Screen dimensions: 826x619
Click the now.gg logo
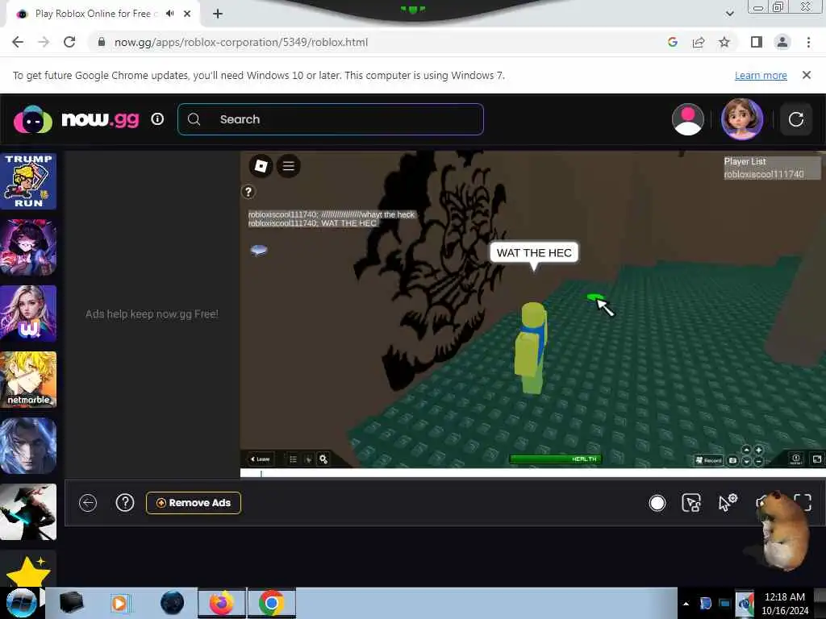[x=77, y=119]
